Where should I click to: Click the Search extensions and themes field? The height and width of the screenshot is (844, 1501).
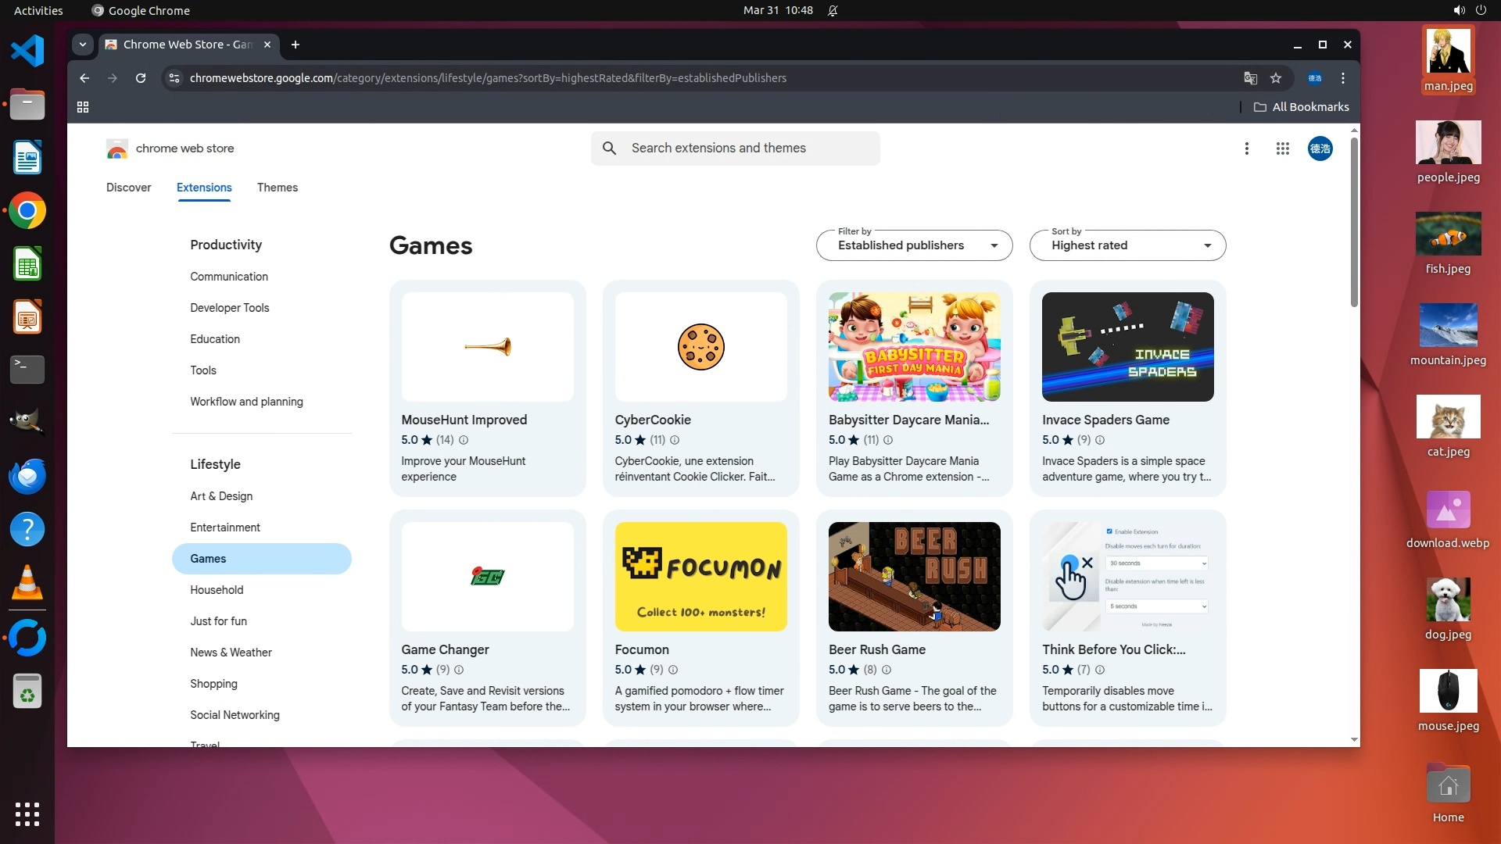(735, 148)
